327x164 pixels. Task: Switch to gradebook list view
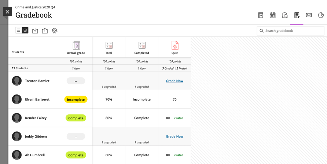click(x=19, y=30)
